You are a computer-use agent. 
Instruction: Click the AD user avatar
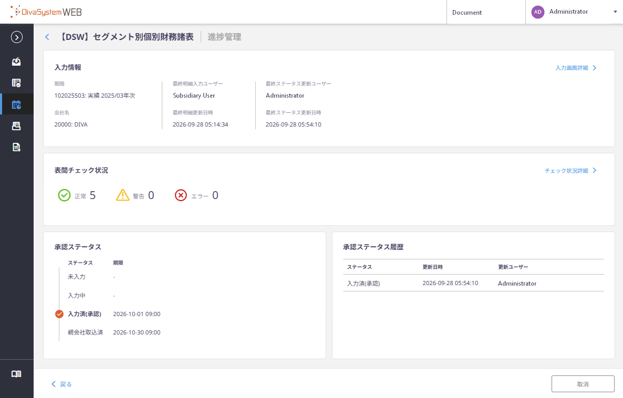pos(537,12)
